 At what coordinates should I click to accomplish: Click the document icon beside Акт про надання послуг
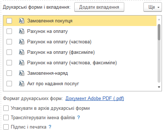tap(22, 84)
